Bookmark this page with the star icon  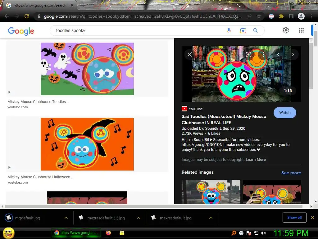click(259, 16)
